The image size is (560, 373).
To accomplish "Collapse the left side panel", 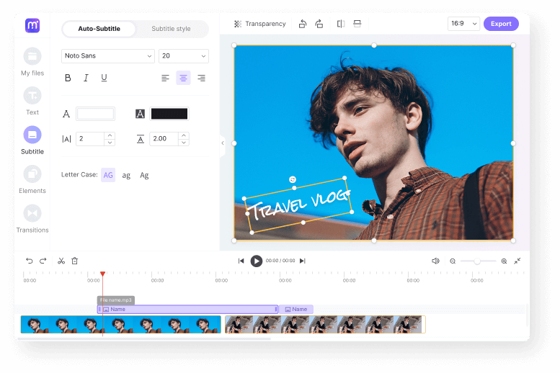I will click(x=223, y=143).
